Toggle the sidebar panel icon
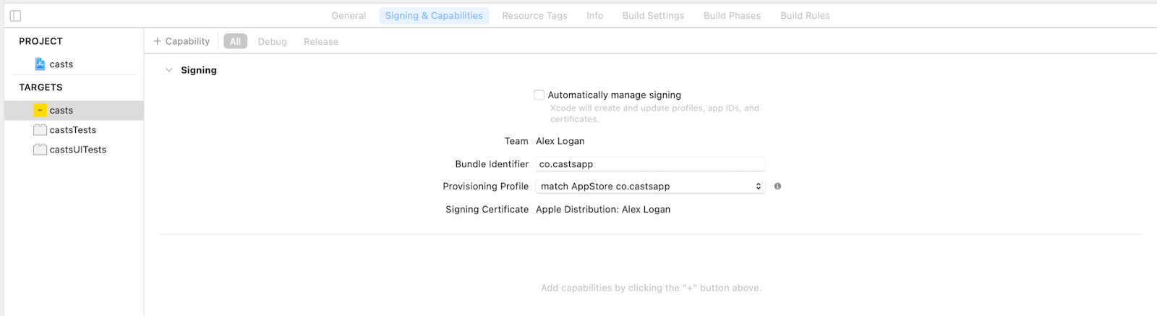This screenshot has width=1157, height=316. 15,15
